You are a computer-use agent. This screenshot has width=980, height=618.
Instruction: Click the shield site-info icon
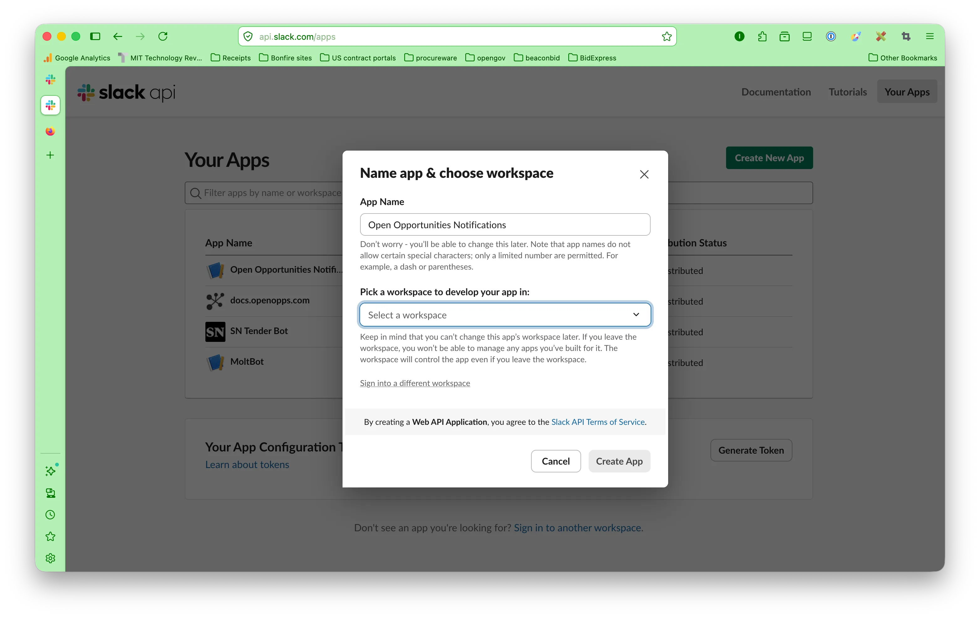click(248, 37)
